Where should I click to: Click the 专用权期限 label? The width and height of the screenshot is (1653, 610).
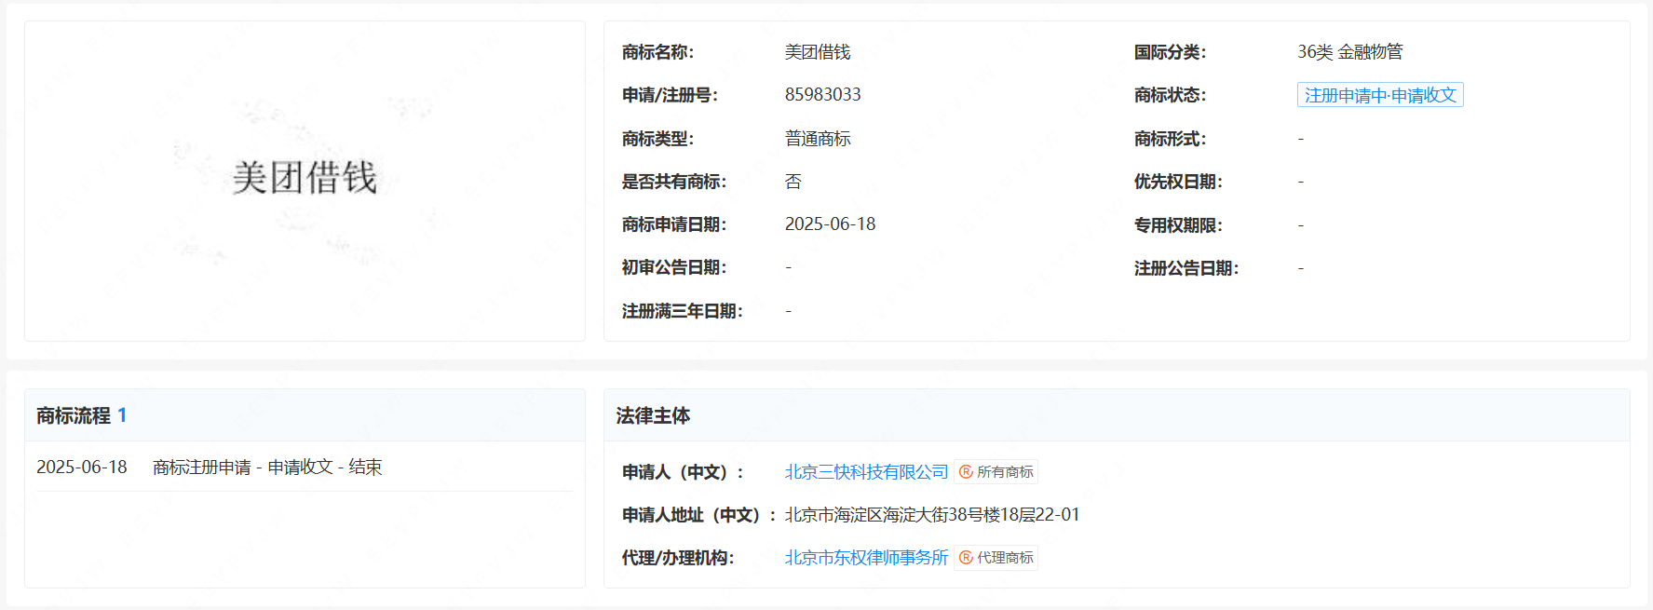[1178, 225]
